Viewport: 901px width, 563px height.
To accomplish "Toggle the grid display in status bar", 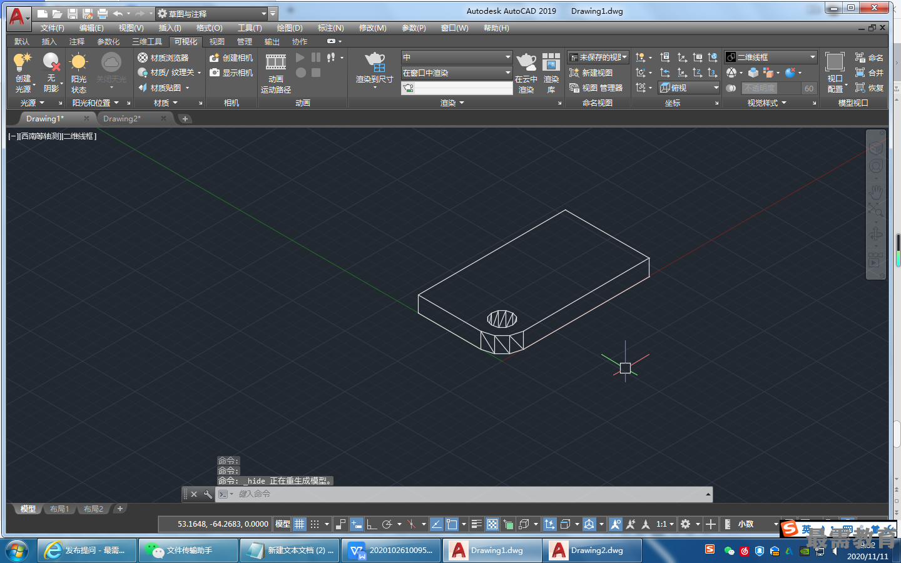I will (x=300, y=524).
